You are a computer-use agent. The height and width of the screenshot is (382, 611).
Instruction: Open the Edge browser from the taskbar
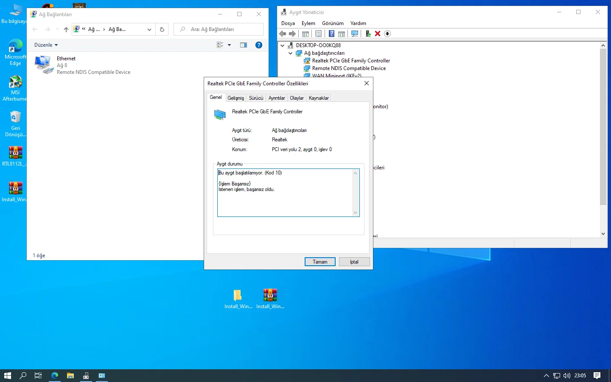point(55,376)
